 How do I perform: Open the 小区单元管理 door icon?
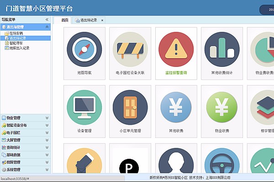click(x=130, y=107)
